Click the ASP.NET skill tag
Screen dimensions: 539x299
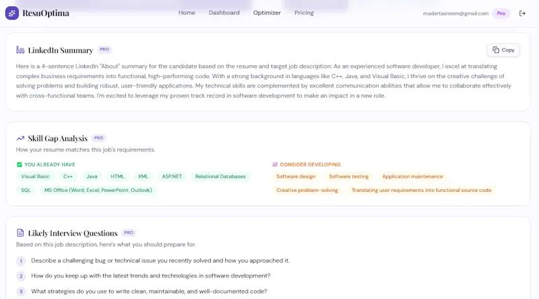[172, 176]
